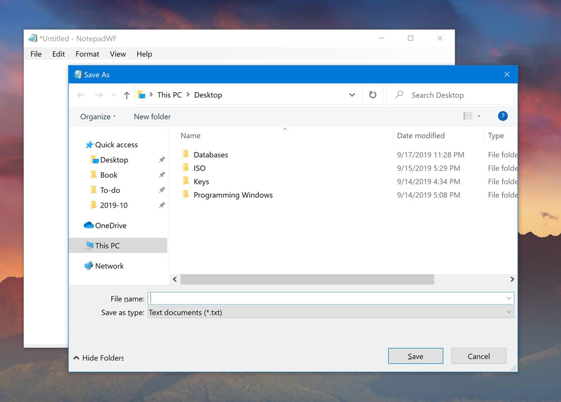Image resolution: width=561 pixels, height=402 pixels.
Task: Click into the File name text field
Action: click(x=326, y=298)
